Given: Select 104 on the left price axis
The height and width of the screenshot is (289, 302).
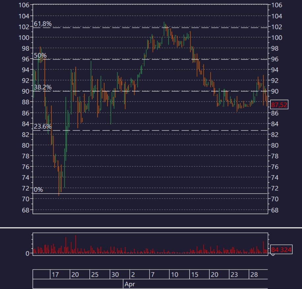Looking at the screenshot, I should 24,16.
